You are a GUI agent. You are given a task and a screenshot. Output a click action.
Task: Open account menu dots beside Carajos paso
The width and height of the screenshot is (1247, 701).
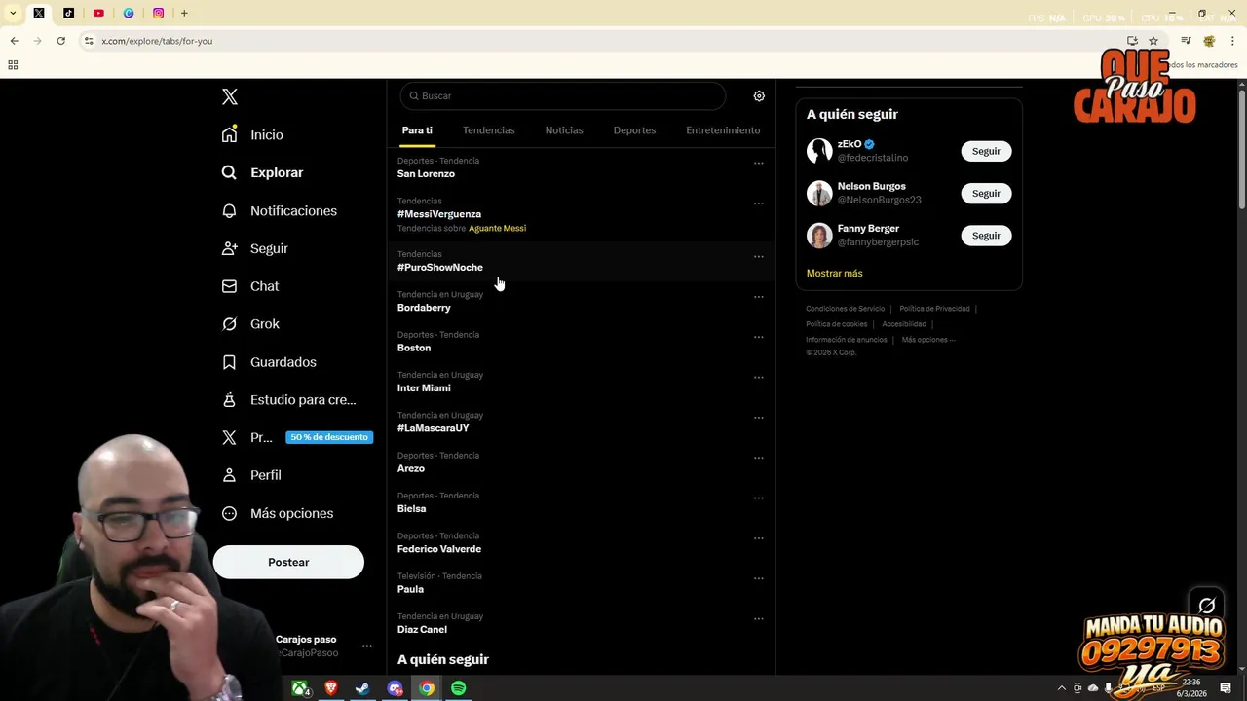(367, 646)
